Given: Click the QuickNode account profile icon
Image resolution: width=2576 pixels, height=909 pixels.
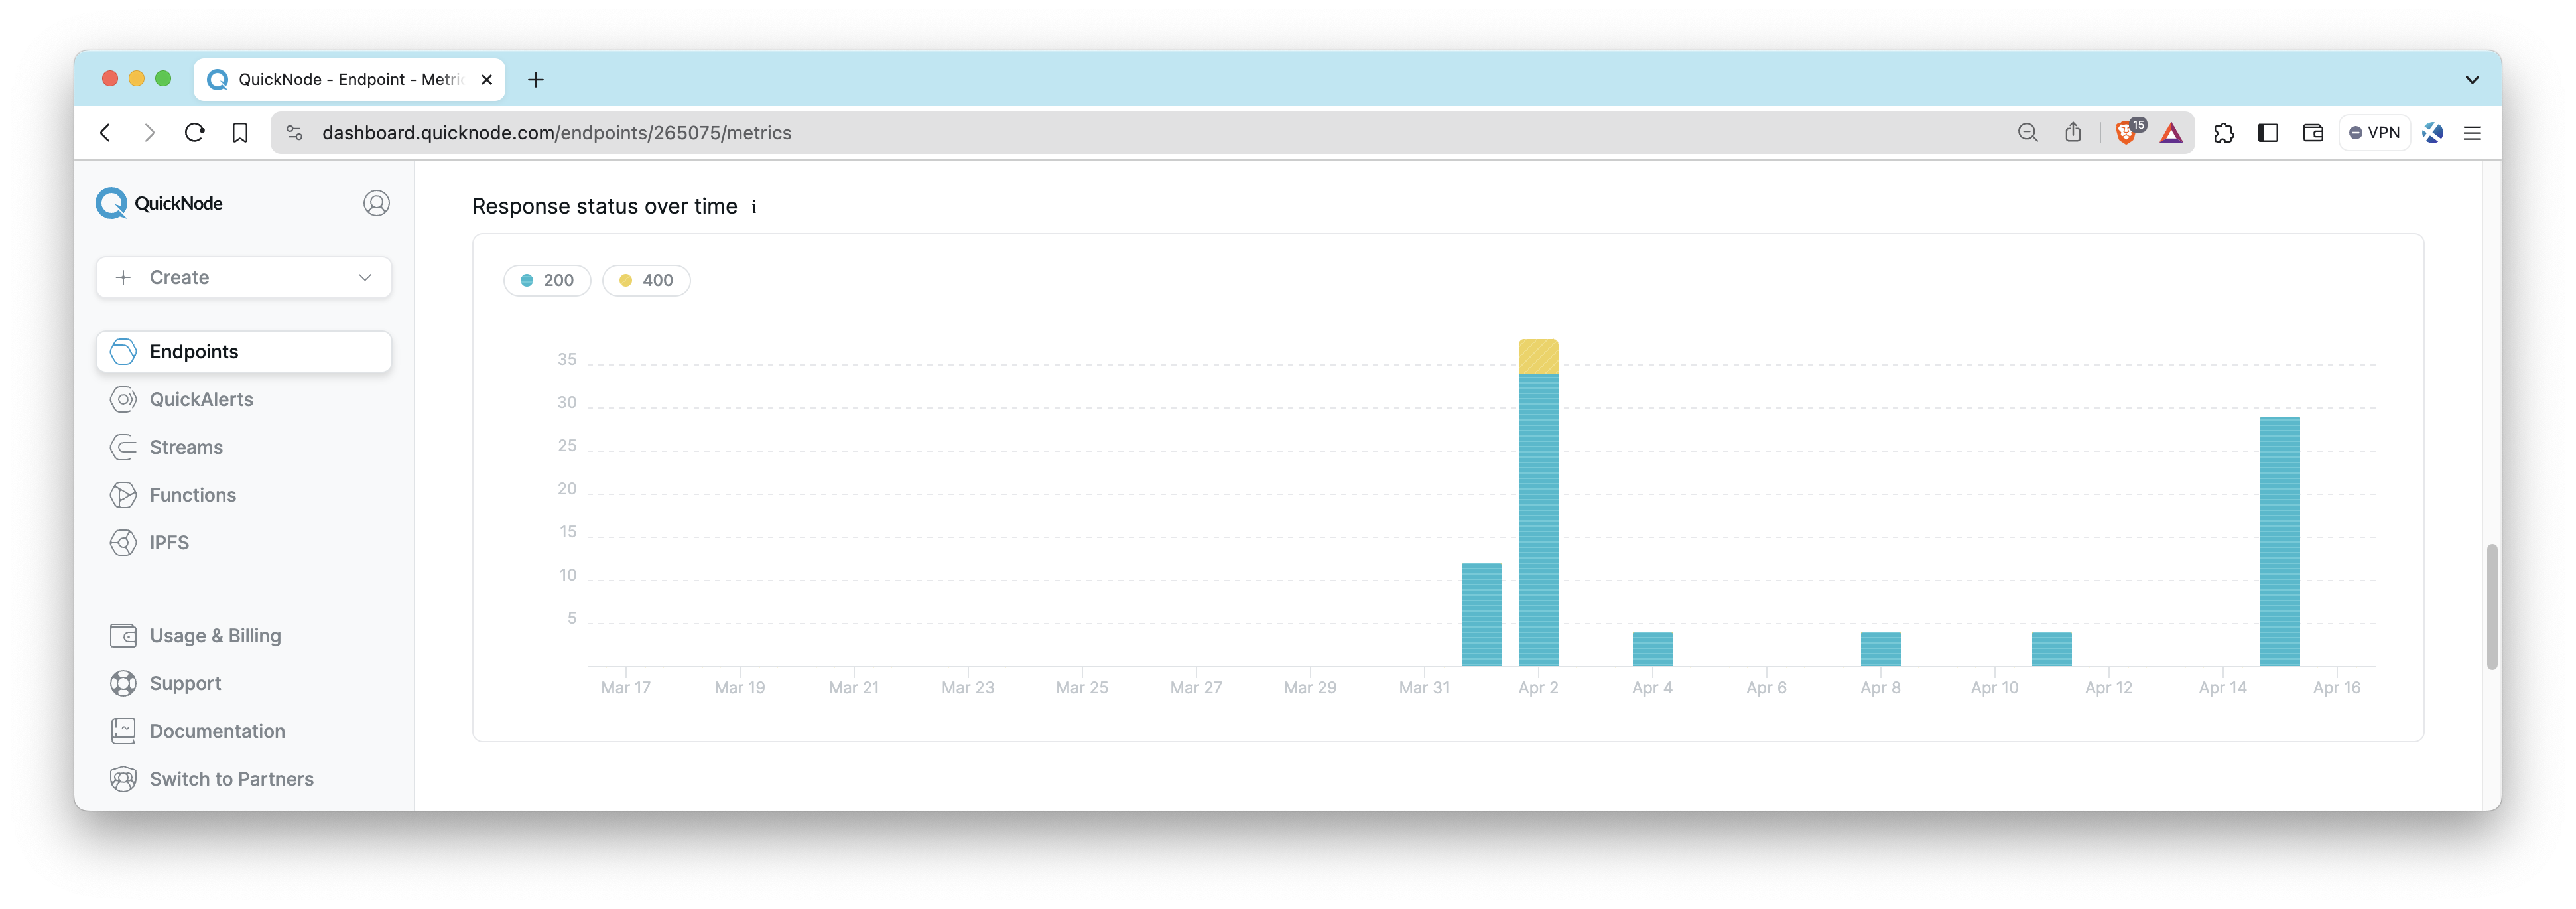Looking at the screenshot, I should [375, 202].
